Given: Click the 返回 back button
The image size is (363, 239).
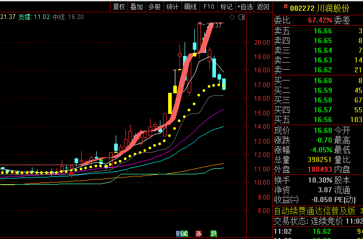Looking at the screenshot, I should (263, 7).
